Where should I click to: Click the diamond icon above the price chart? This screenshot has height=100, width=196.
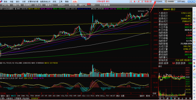click(147, 9)
